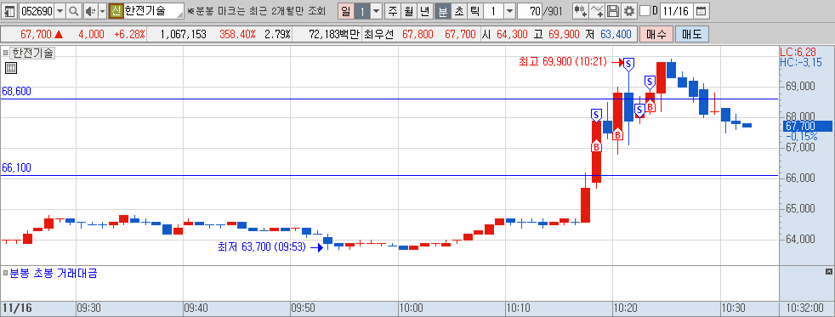Select the 틱 tick chart period
Image resolution: width=835 pixels, height=317 pixels.
[474, 11]
